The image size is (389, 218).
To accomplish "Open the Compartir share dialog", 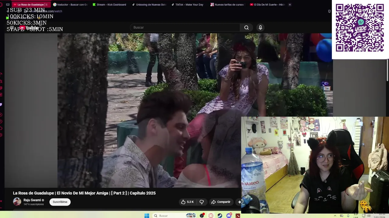I will 221,202.
